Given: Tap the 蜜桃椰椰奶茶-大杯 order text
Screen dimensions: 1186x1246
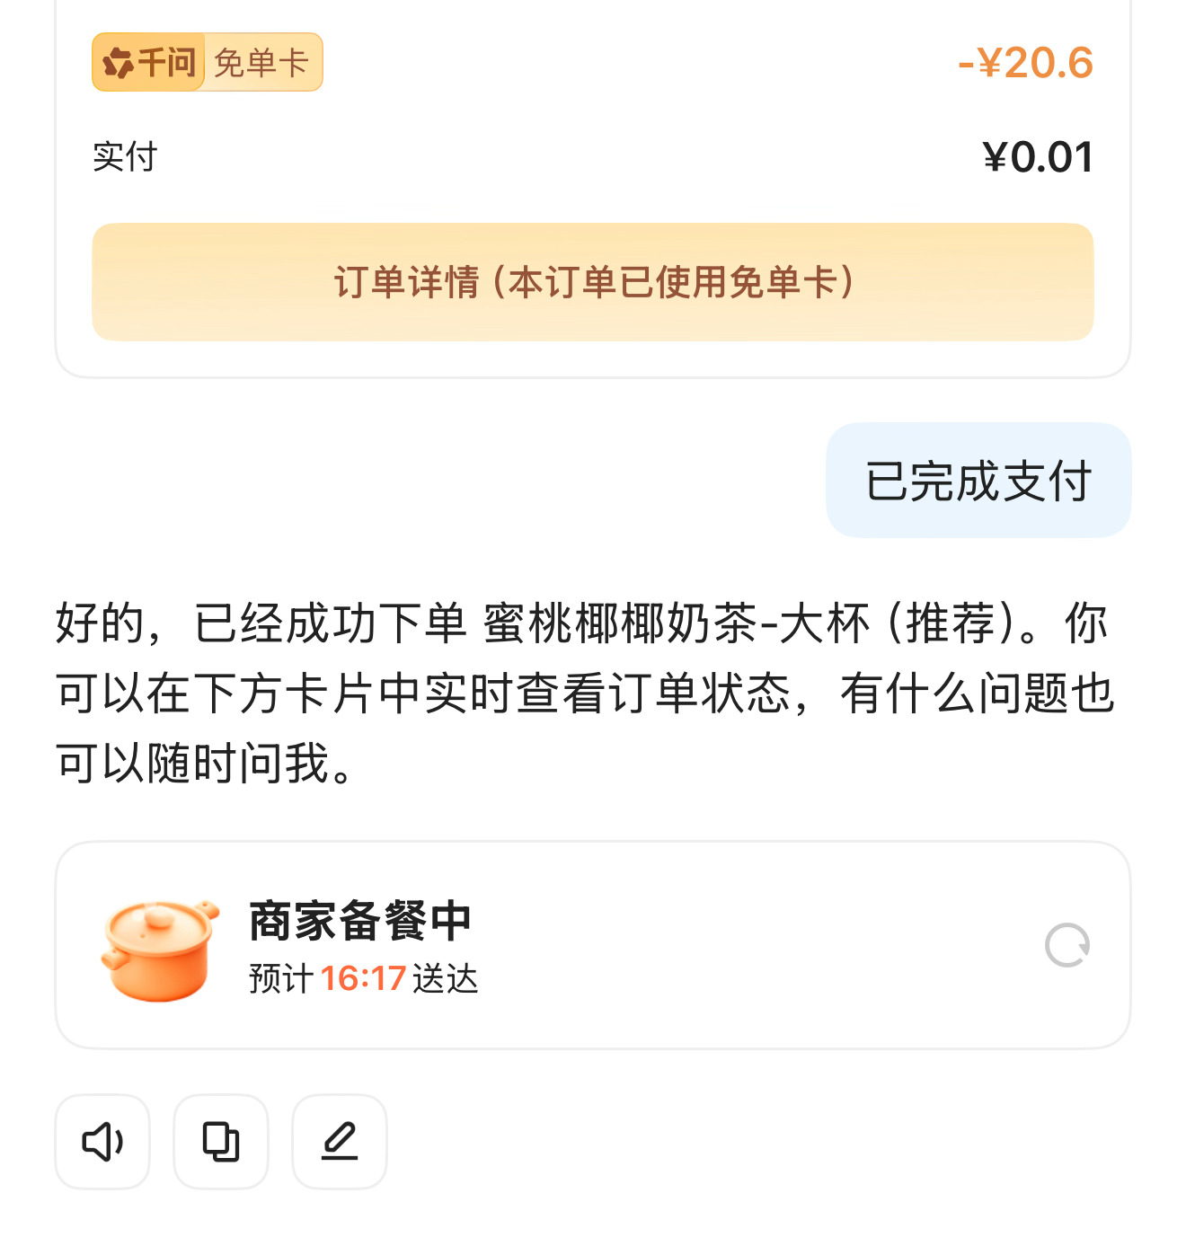Looking at the screenshot, I should click(677, 623).
